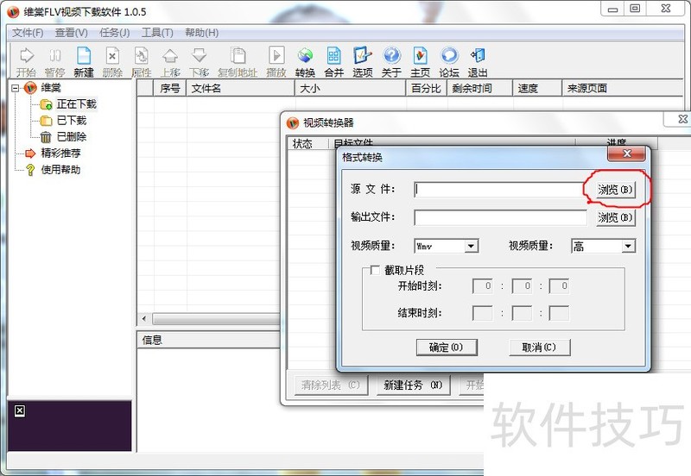Open the 论坛 (Forum) toolbar icon
Screen dimensions: 691x476
(449, 61)
